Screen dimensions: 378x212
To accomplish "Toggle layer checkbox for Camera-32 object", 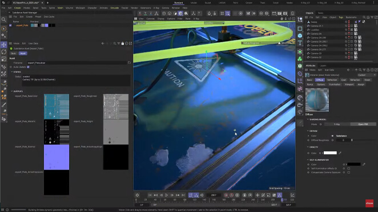I will click(x=347, y=57).
